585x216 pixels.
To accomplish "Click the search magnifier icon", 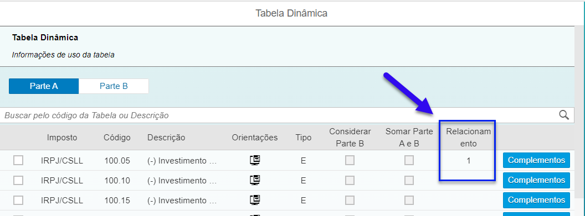I will pyautogui.click(x=564, y=115).
